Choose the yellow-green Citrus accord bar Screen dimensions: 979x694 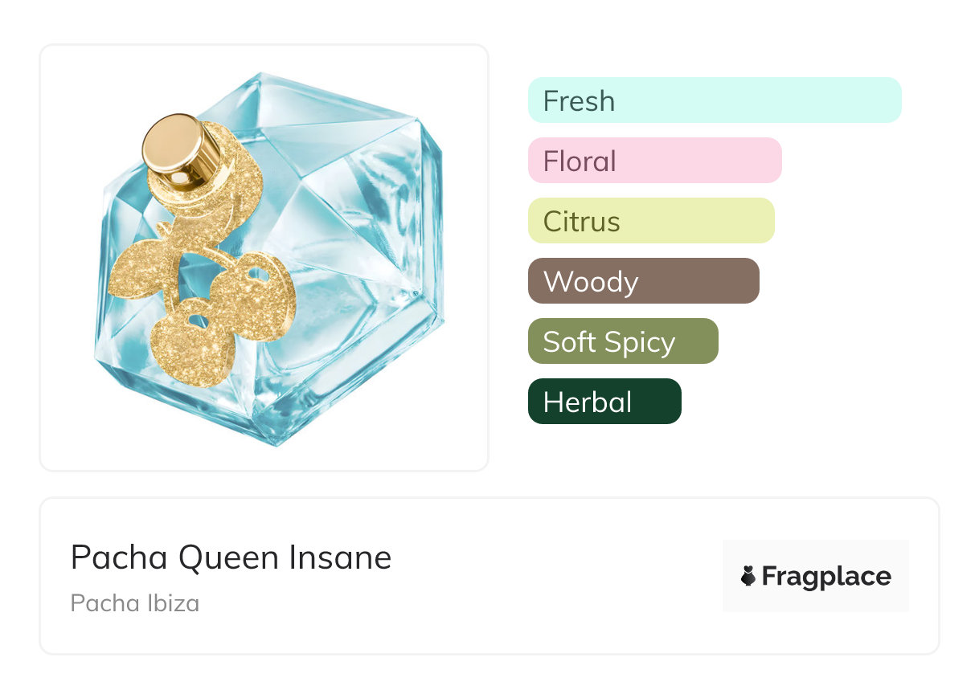click(x=651, y=221)
